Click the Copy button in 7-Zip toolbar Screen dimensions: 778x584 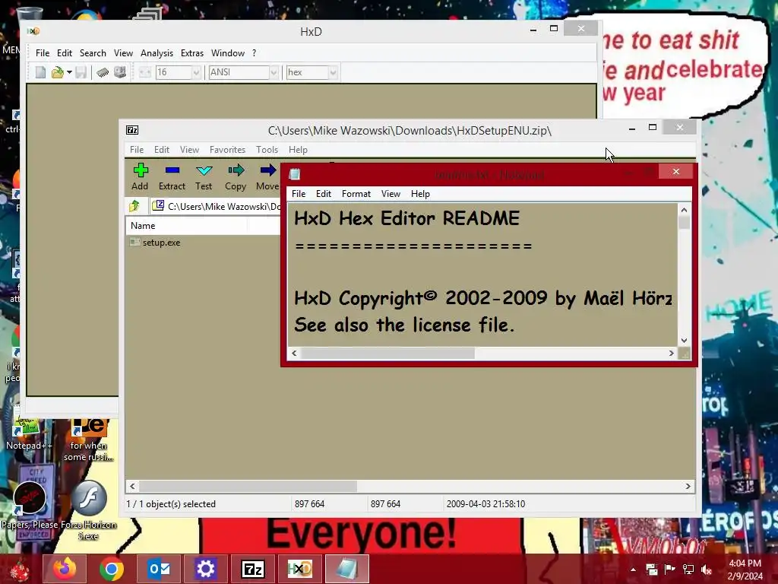(x=236, y=176)
